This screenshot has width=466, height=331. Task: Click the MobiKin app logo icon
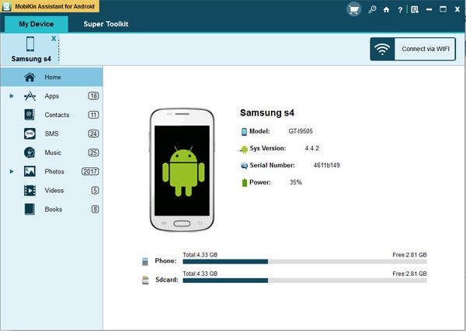click(x=6, y=6)
